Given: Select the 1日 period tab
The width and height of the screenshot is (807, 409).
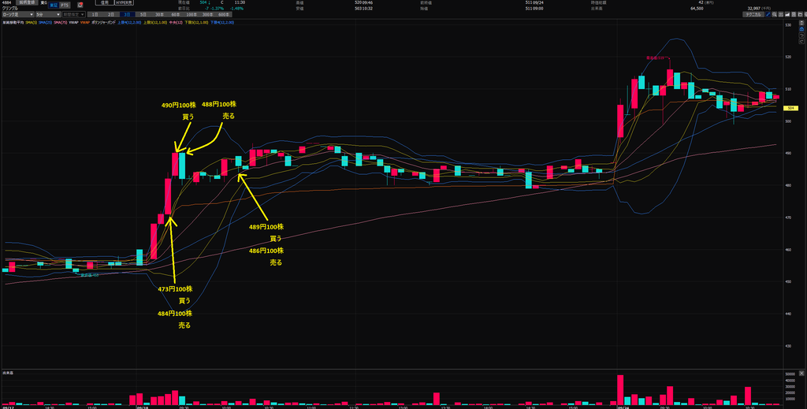Looking at the screenshot, I should coord(95,14).
